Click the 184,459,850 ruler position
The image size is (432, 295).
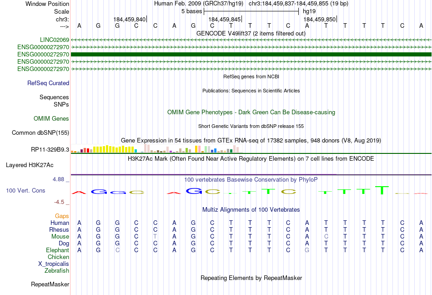[320, 19]
